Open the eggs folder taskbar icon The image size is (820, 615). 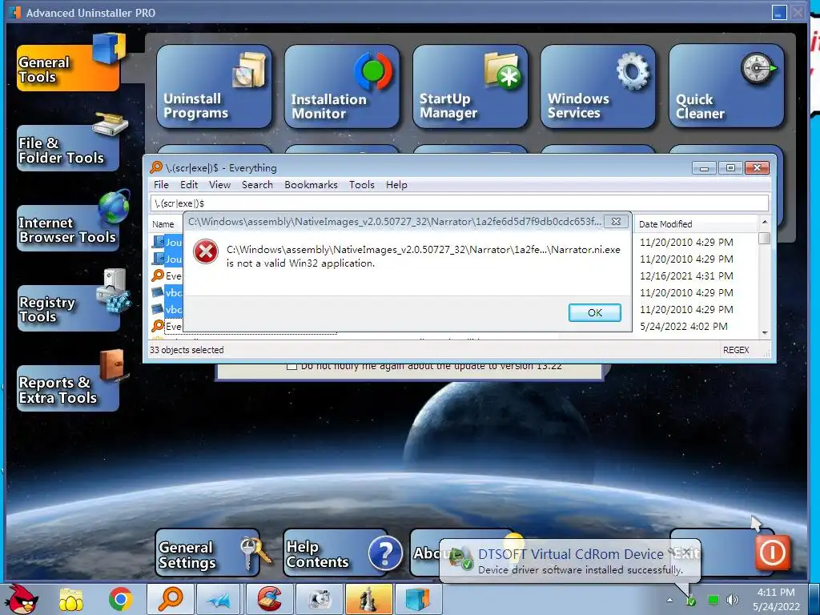[71, 599]
